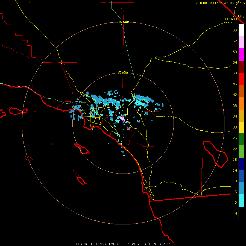Click the legend label "TH"

coord(235,213)
